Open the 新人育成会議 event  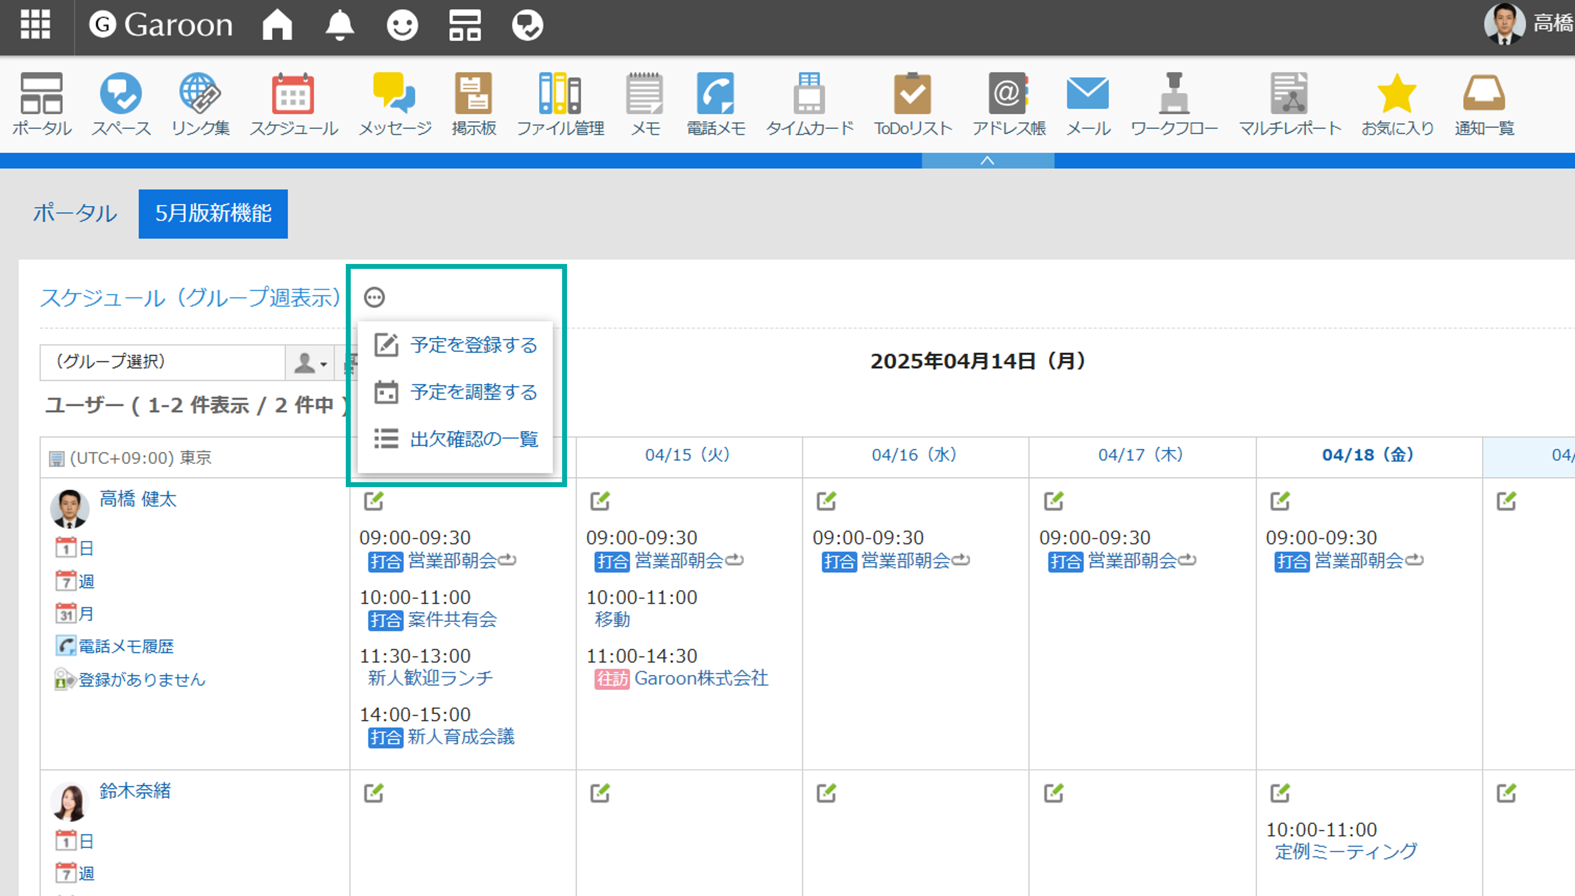tap(461, 737)
